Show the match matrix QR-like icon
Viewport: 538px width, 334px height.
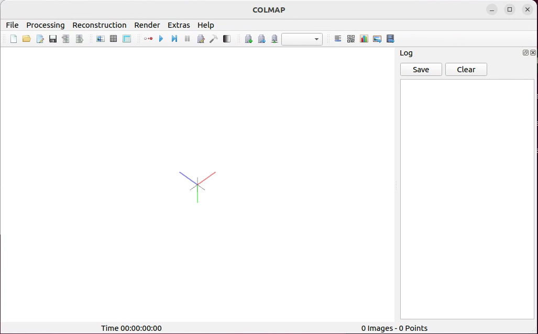pyautogui.click(x=351, y=39)
